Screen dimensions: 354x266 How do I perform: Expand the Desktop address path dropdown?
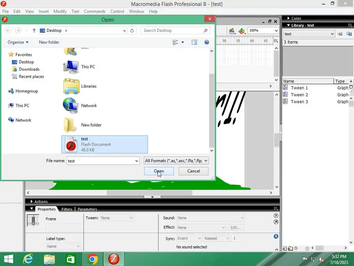124,30
